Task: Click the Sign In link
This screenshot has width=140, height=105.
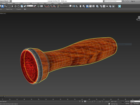Action: click(133, 1)
